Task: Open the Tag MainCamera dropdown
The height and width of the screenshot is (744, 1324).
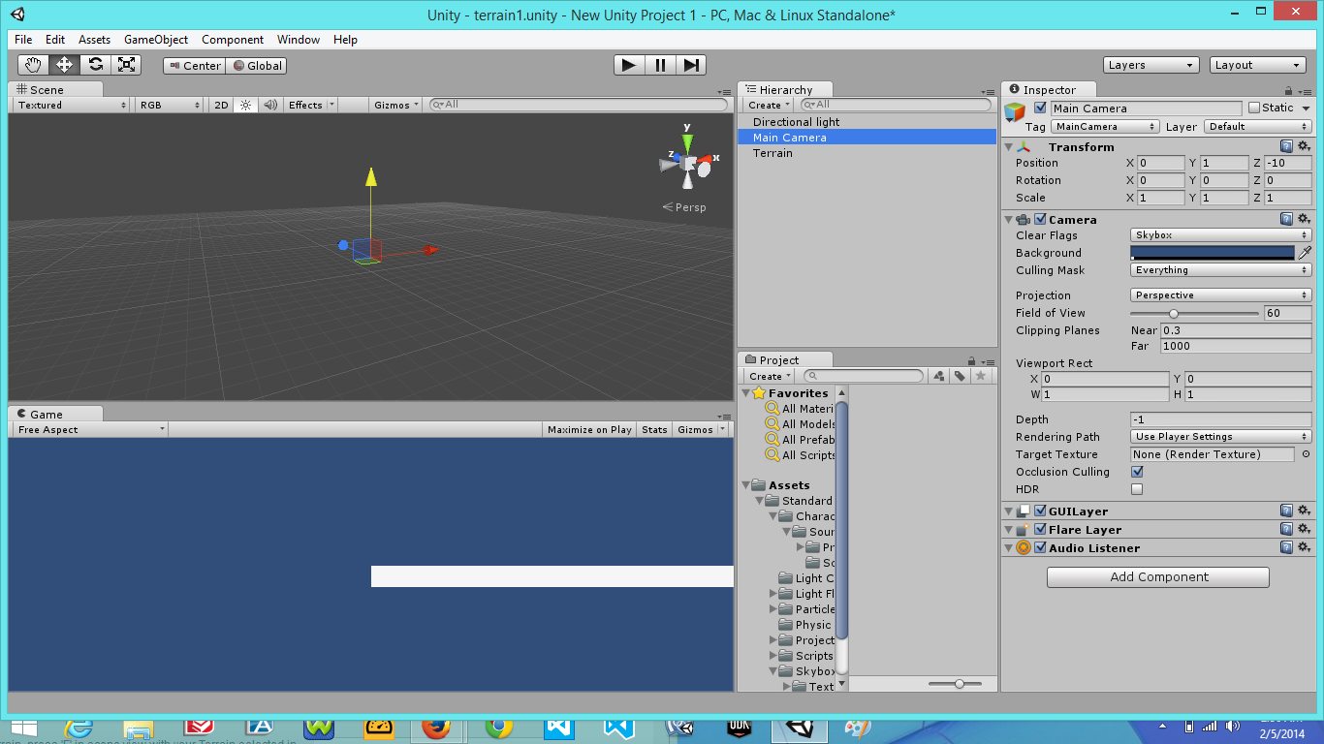Action: 1105,127
